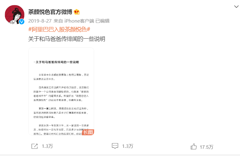Click the repost share icon
240x156 pixels.
point(35,146)
